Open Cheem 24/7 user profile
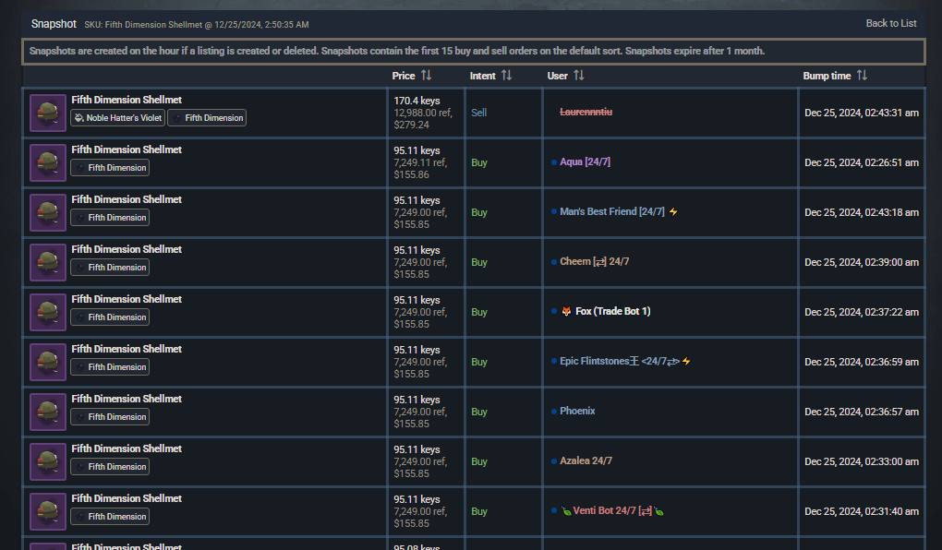Viewport: 942px width, 550px height. pos(594,261)
